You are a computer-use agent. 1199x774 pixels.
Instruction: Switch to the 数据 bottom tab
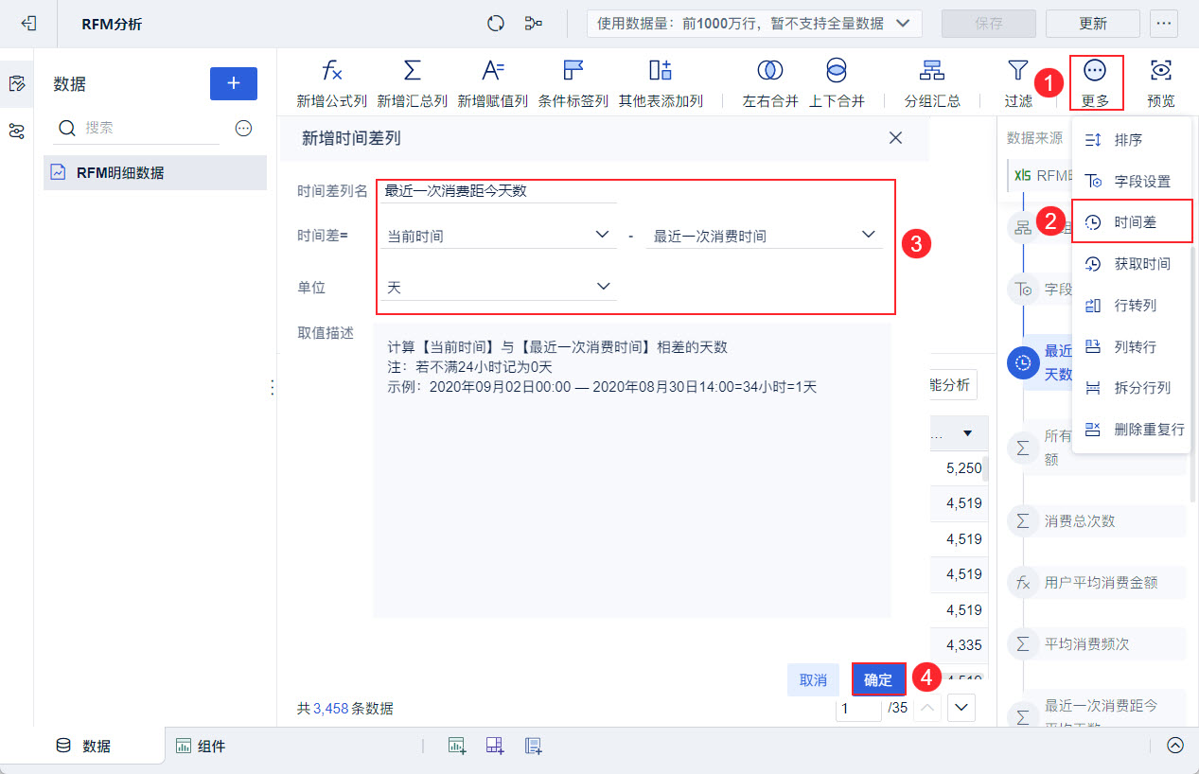(83, 746)
